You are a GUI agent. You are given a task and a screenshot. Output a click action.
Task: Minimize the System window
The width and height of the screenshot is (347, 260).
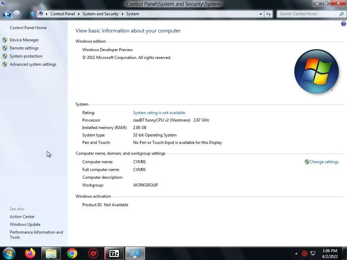click(317, 3)
